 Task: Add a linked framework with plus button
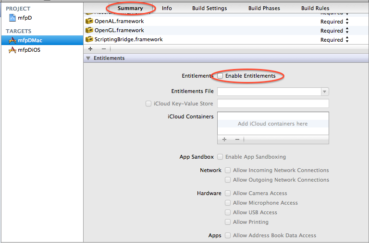pos(91,49)
